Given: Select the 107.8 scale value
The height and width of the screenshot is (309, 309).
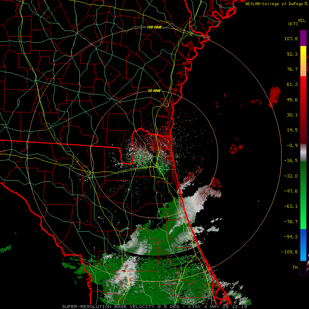Looking at the screenshot, I should (291, 38).
